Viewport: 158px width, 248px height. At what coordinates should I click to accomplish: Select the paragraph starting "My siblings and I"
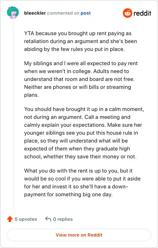81,79
